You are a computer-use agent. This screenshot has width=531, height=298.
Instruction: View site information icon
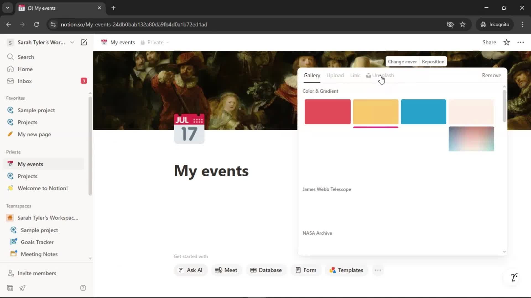pyautogui.click(x=53, y=24)
